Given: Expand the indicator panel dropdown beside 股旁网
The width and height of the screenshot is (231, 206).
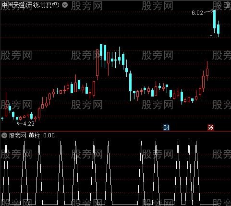Looking at the screenshot, I should (4, 135).
